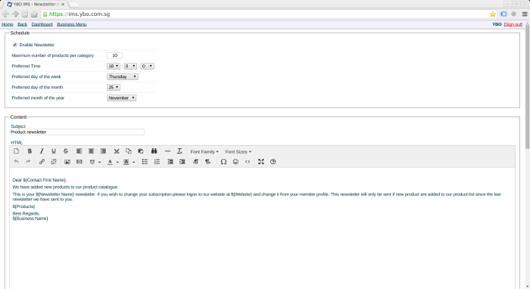Viewport: 530px width, 289px height.
Task: Create a numbered list
Action: tap(157, 162)
